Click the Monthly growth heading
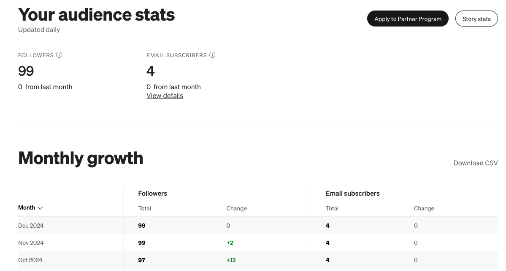Image resolution: width=506 pixels, height=271 pixels. coord(81,158)
